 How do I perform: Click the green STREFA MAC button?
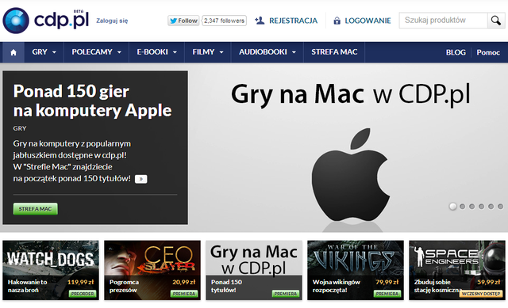[35, 209]
